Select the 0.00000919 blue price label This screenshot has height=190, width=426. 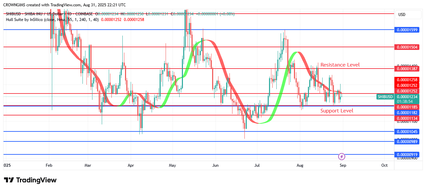click(x=407, y=154)
